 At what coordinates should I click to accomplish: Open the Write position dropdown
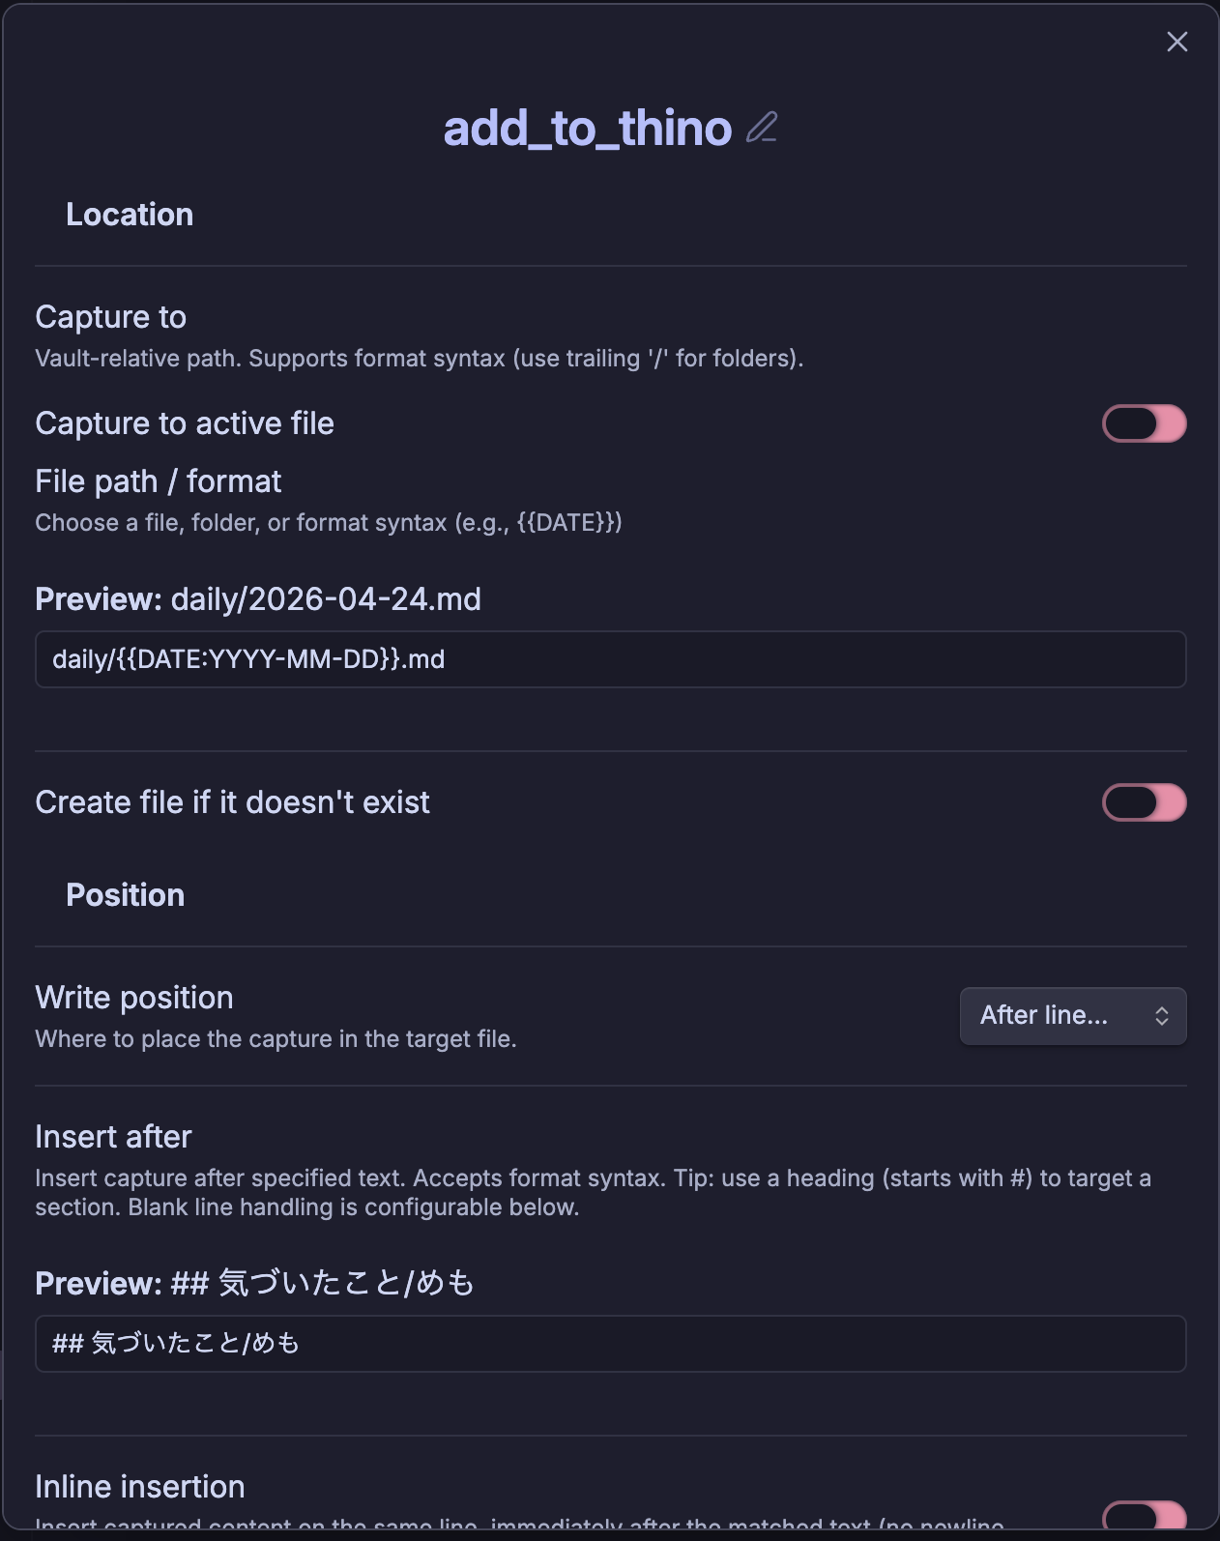click(1072, 1016)
